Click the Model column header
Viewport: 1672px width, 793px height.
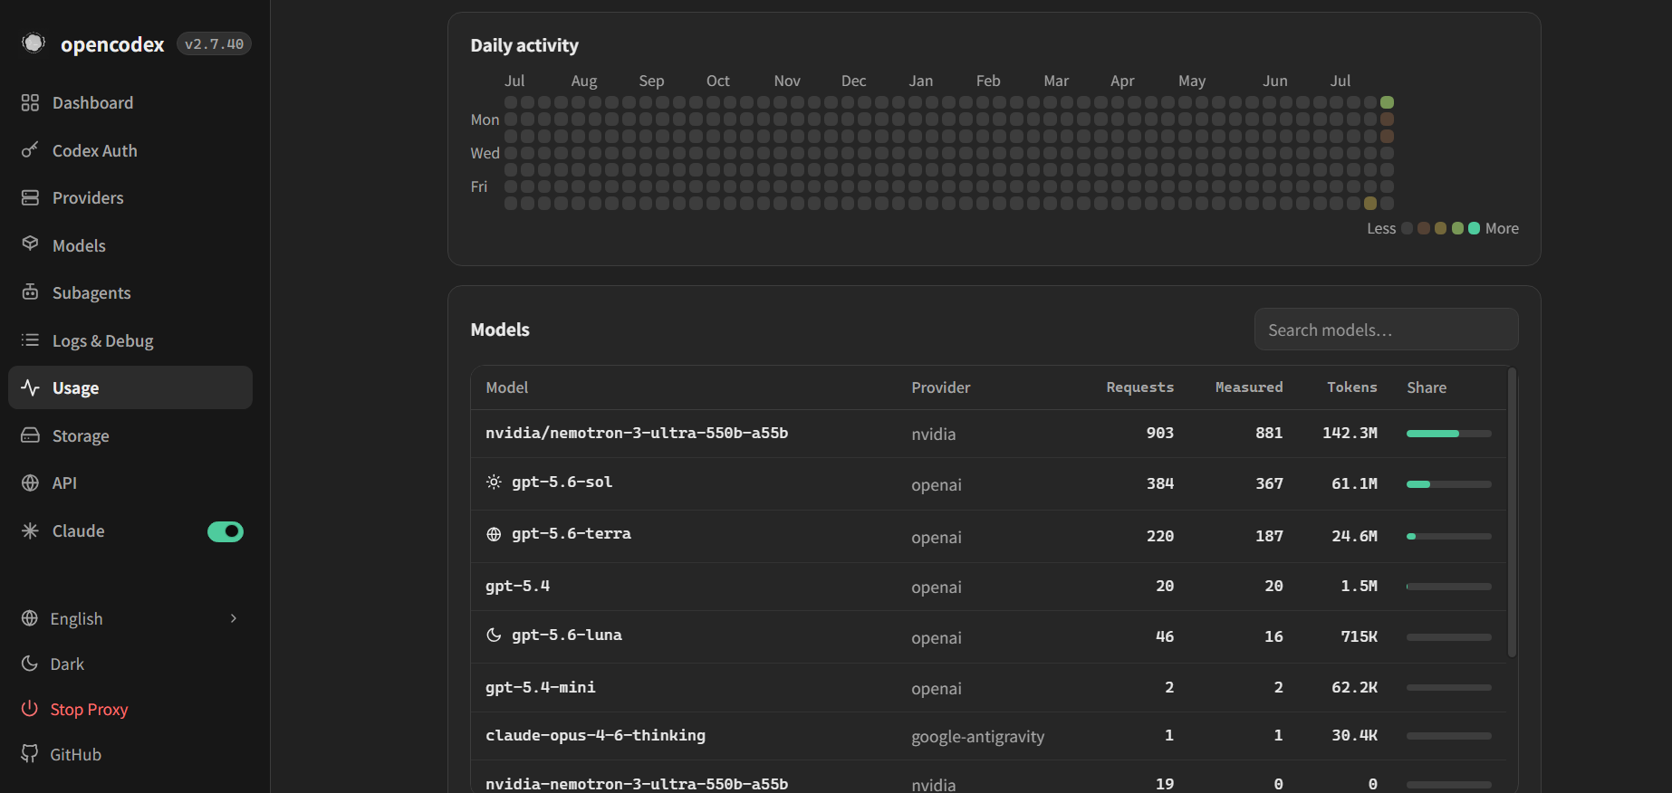(x=507, y=387)
